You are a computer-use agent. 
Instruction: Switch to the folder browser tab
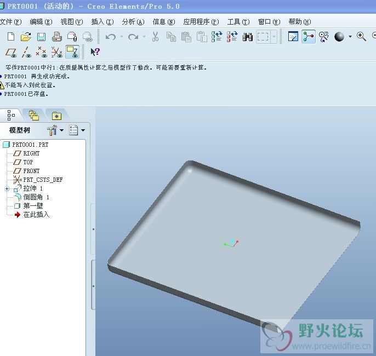point(34,116)
